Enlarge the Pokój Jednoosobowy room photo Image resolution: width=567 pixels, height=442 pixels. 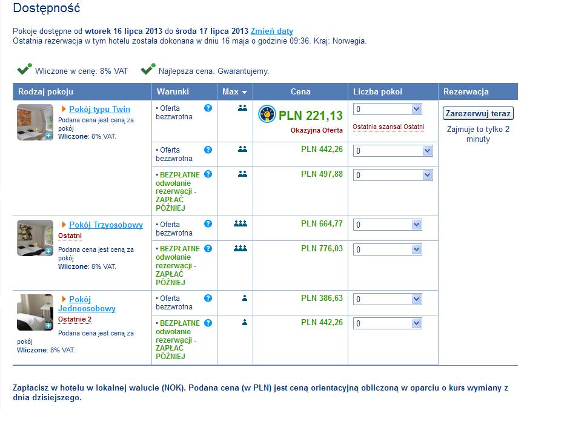tap(35, 312)
